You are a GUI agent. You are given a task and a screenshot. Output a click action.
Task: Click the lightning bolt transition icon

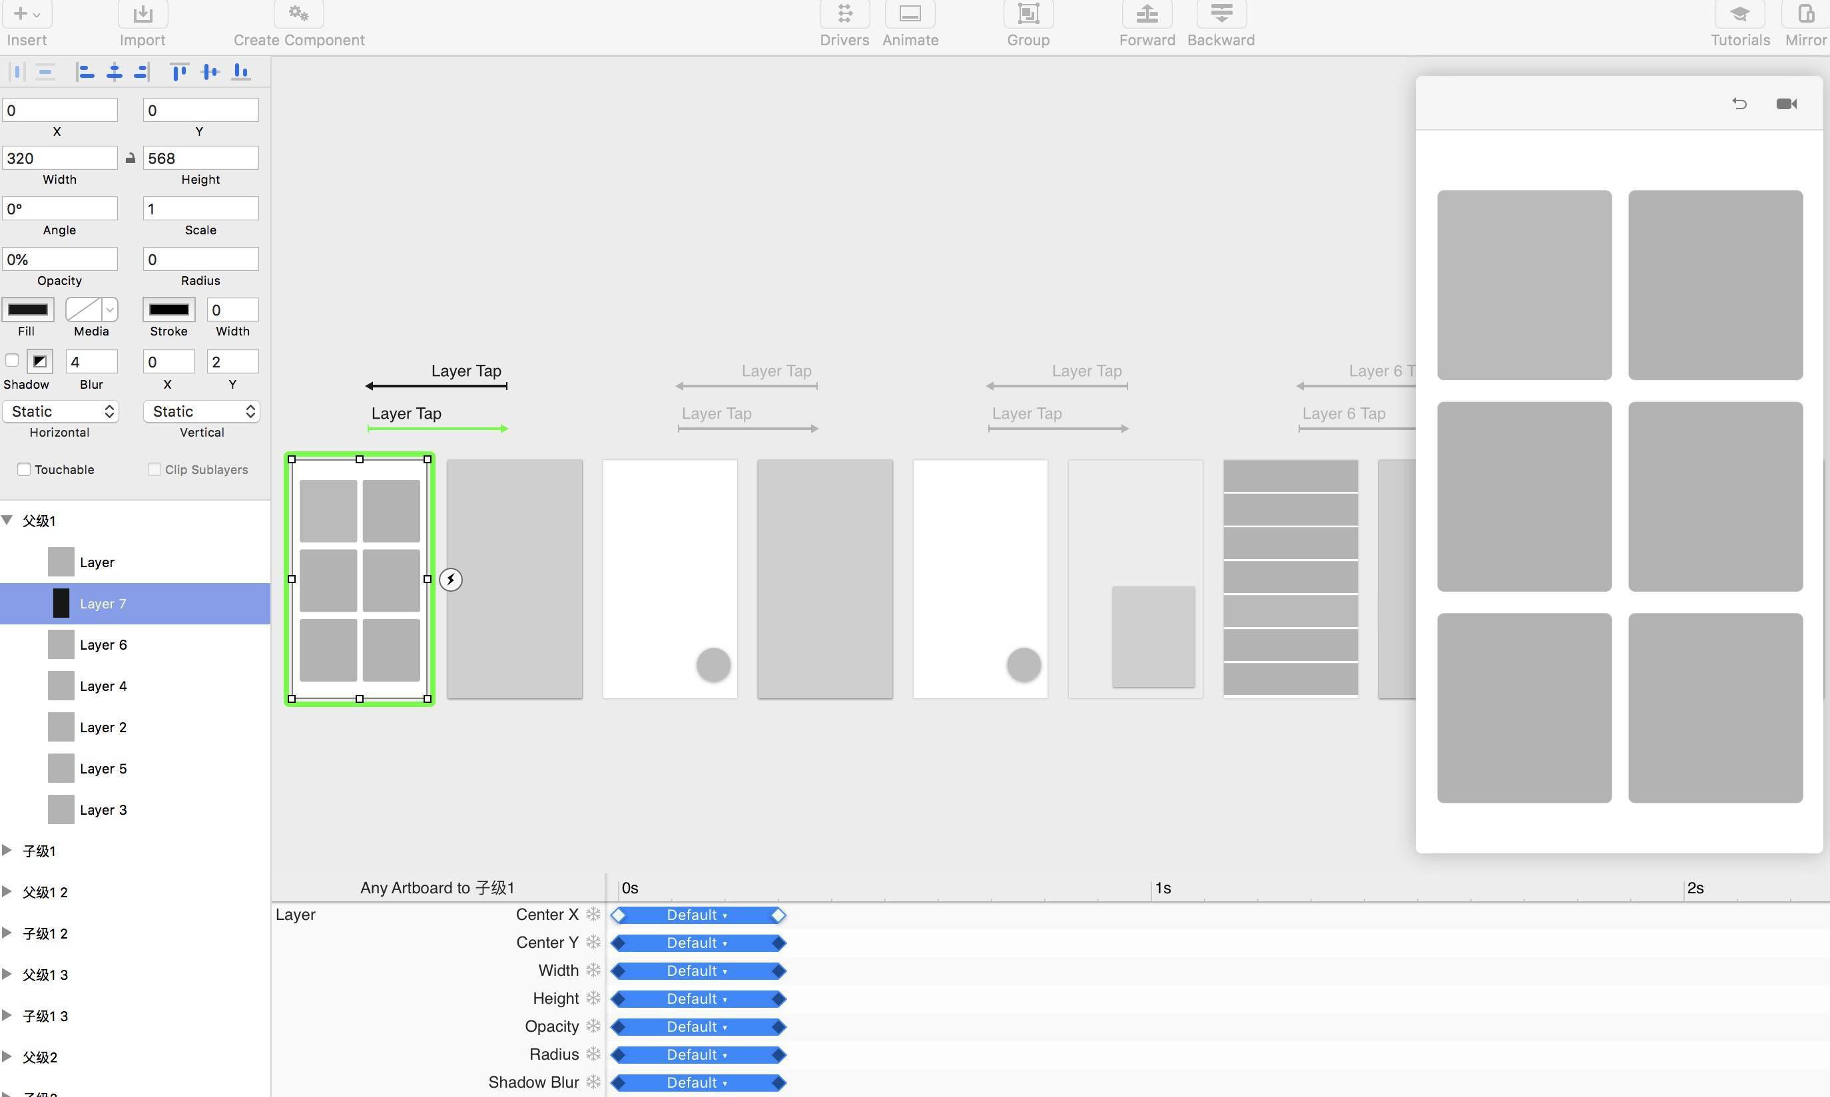[450, 580]
